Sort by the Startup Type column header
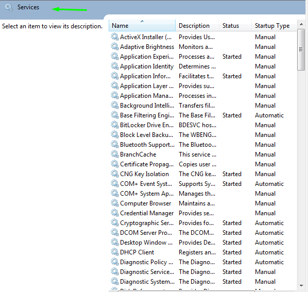 pos(274,26)
